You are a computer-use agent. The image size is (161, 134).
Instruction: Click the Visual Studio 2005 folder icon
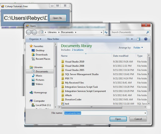coord(63,70)
